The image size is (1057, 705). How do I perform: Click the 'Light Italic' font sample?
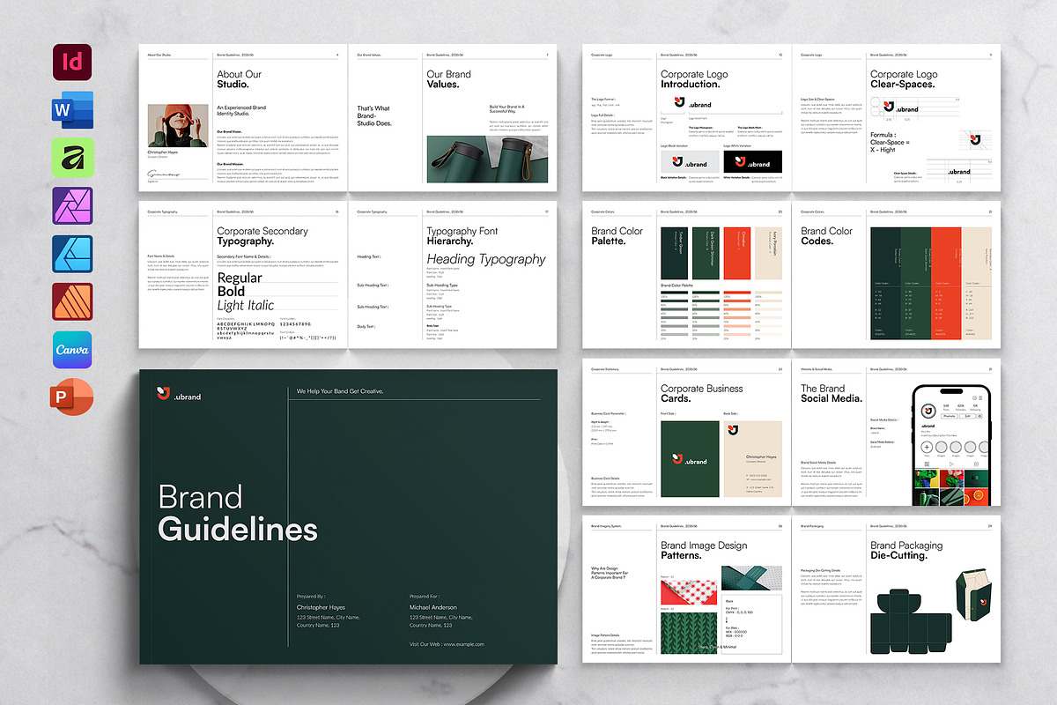click(246, 305)
